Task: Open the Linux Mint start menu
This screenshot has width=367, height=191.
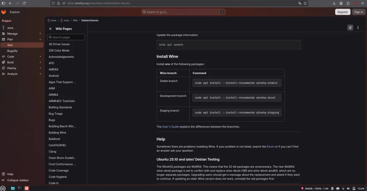Action: [x=3, y=188]
